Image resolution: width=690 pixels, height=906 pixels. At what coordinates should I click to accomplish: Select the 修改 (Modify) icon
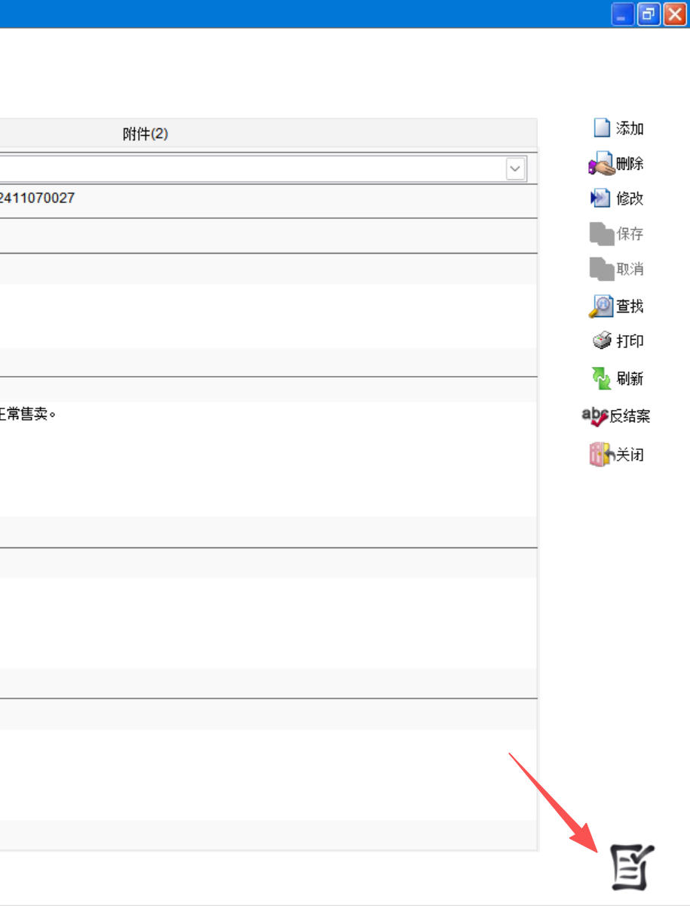(600, 199)
